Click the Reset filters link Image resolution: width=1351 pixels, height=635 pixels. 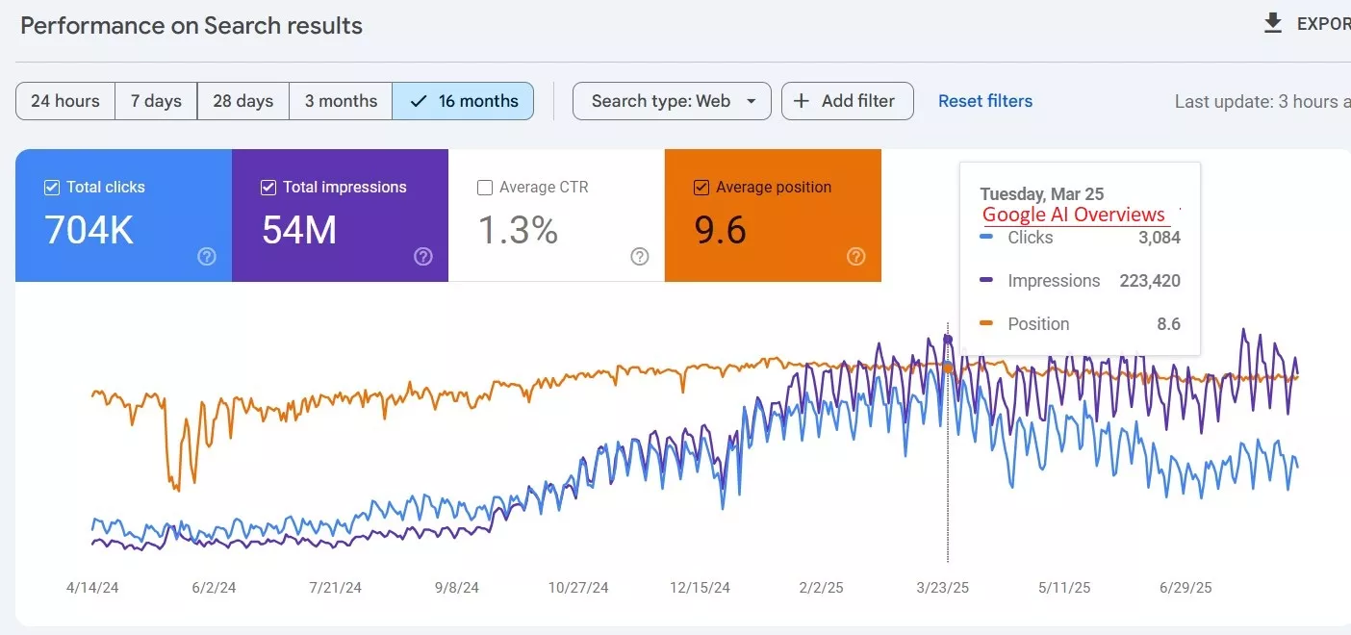(984, 100)
